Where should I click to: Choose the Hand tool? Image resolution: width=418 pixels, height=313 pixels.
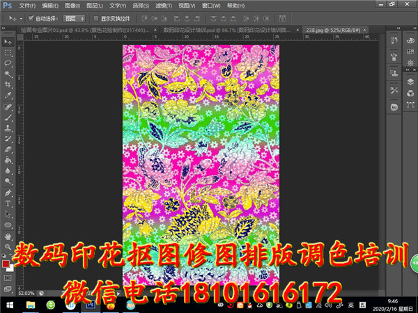8,236
